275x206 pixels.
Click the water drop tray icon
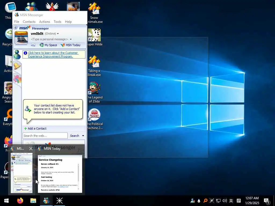(199, 201)
